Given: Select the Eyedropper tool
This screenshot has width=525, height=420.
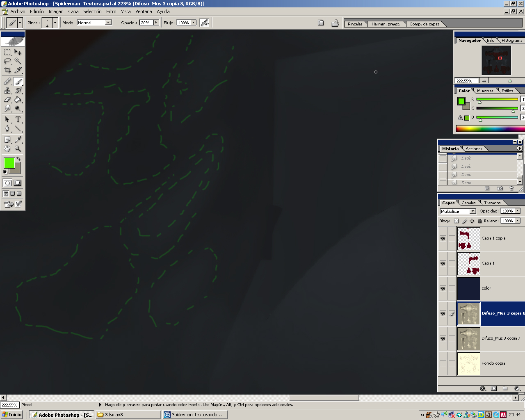Looking at the screenshot, I should (18, 140).
